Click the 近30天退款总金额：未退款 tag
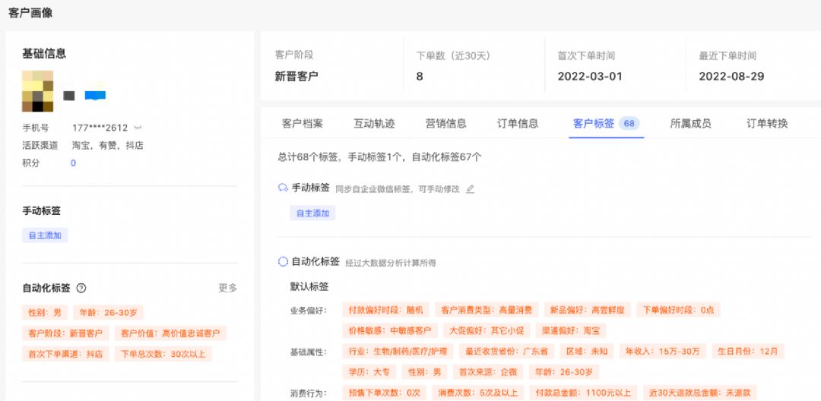Image resolution: width=821 pixels, height=401 pixels. (x=700, y=393)
